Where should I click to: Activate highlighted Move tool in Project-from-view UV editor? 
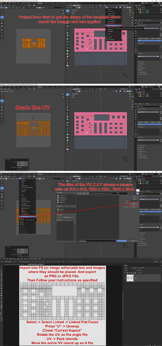pyautogui.click(x=2, y=17)
